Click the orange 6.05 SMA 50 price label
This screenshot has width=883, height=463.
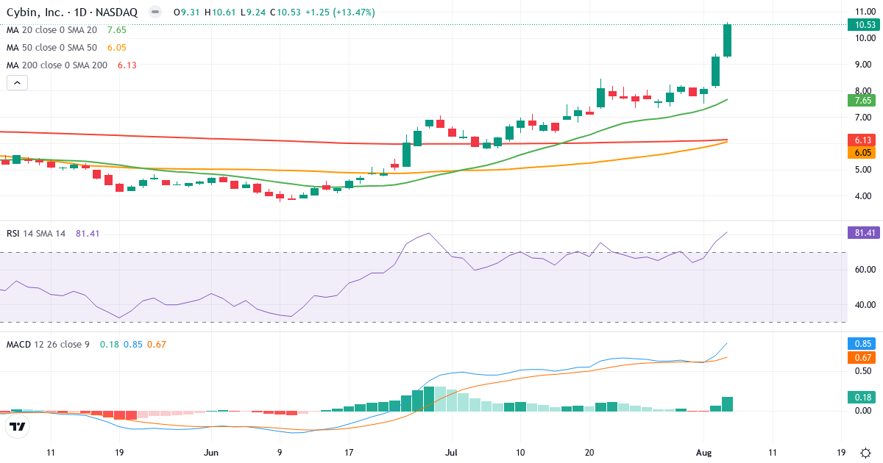863,152
